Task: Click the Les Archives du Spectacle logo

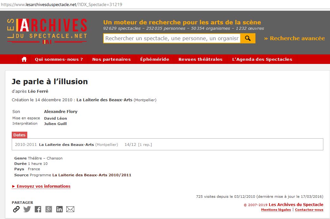Action: [x=47, y=31]
